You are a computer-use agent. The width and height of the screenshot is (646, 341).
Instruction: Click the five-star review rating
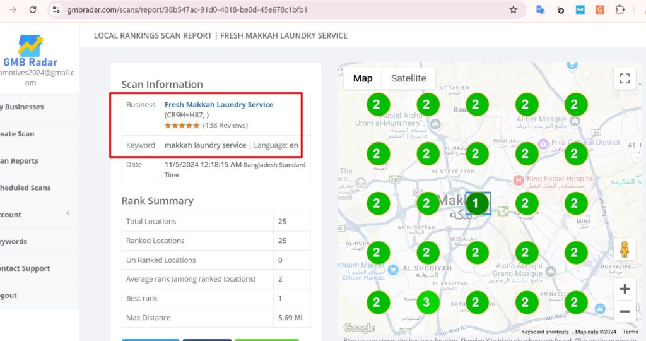182,126
